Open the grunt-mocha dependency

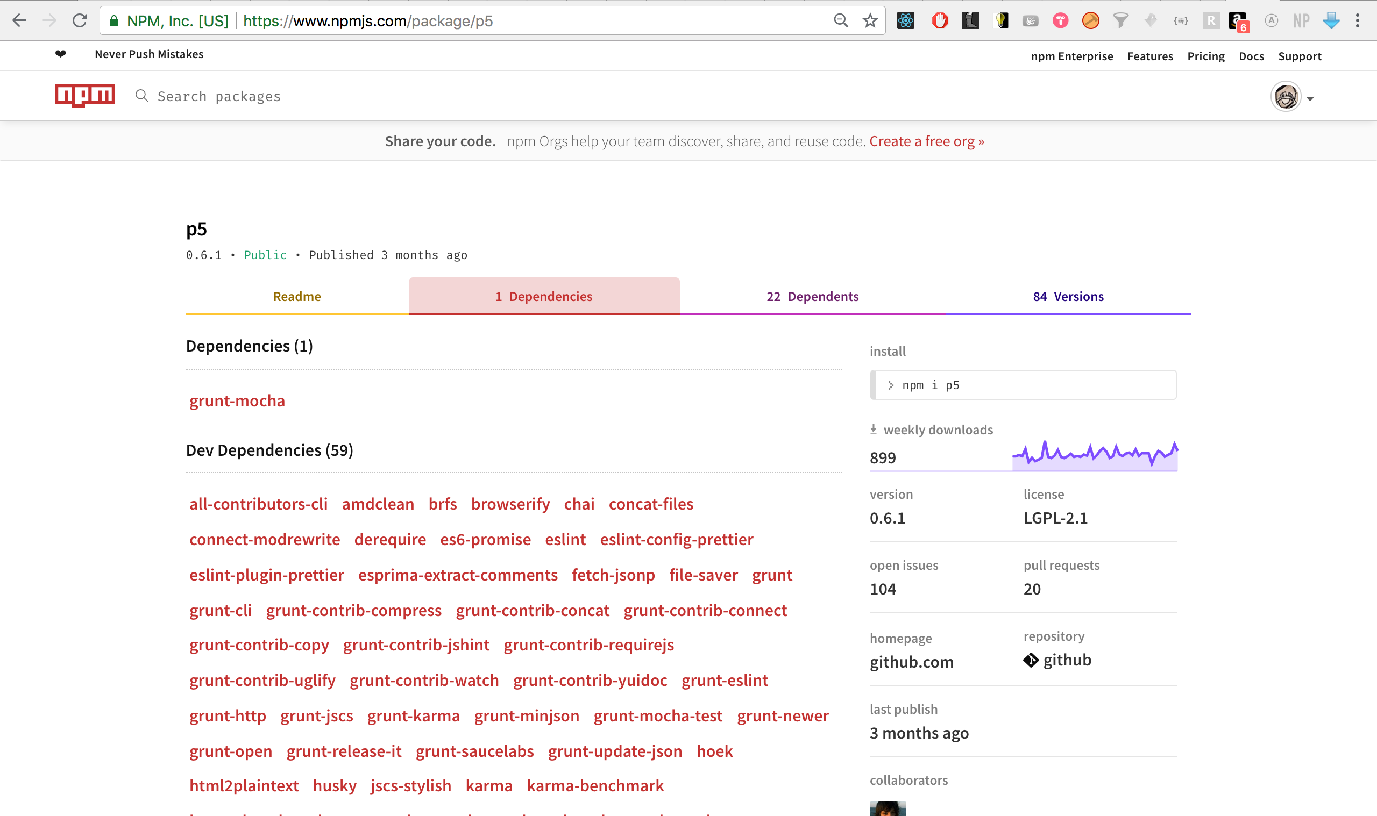[x=237, y=401]
